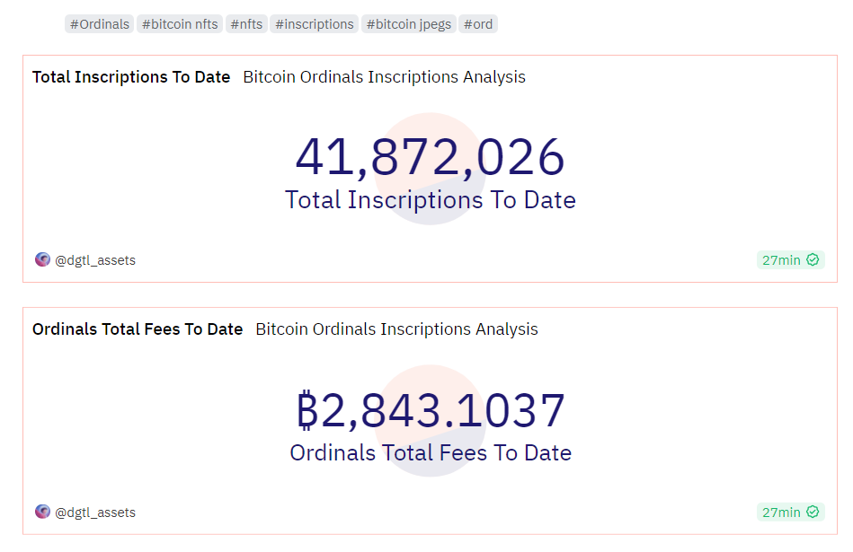Click the 27min verified badge on the Total Inscriptions card
853x552 pixels.
click(789, 259)
